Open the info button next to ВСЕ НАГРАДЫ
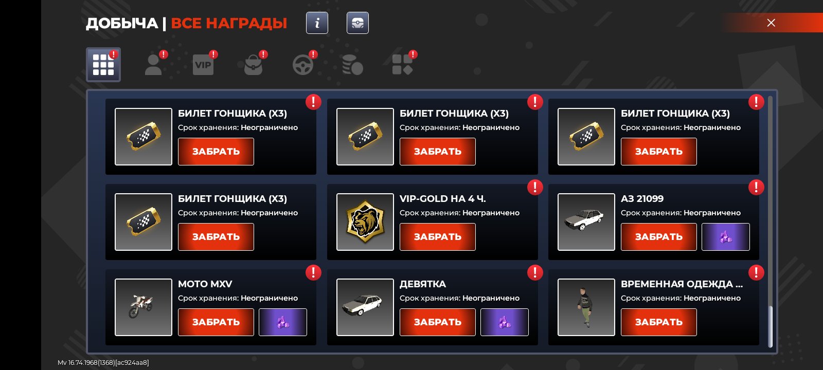This screenshot has height=370, width=823. pos(317,23)
